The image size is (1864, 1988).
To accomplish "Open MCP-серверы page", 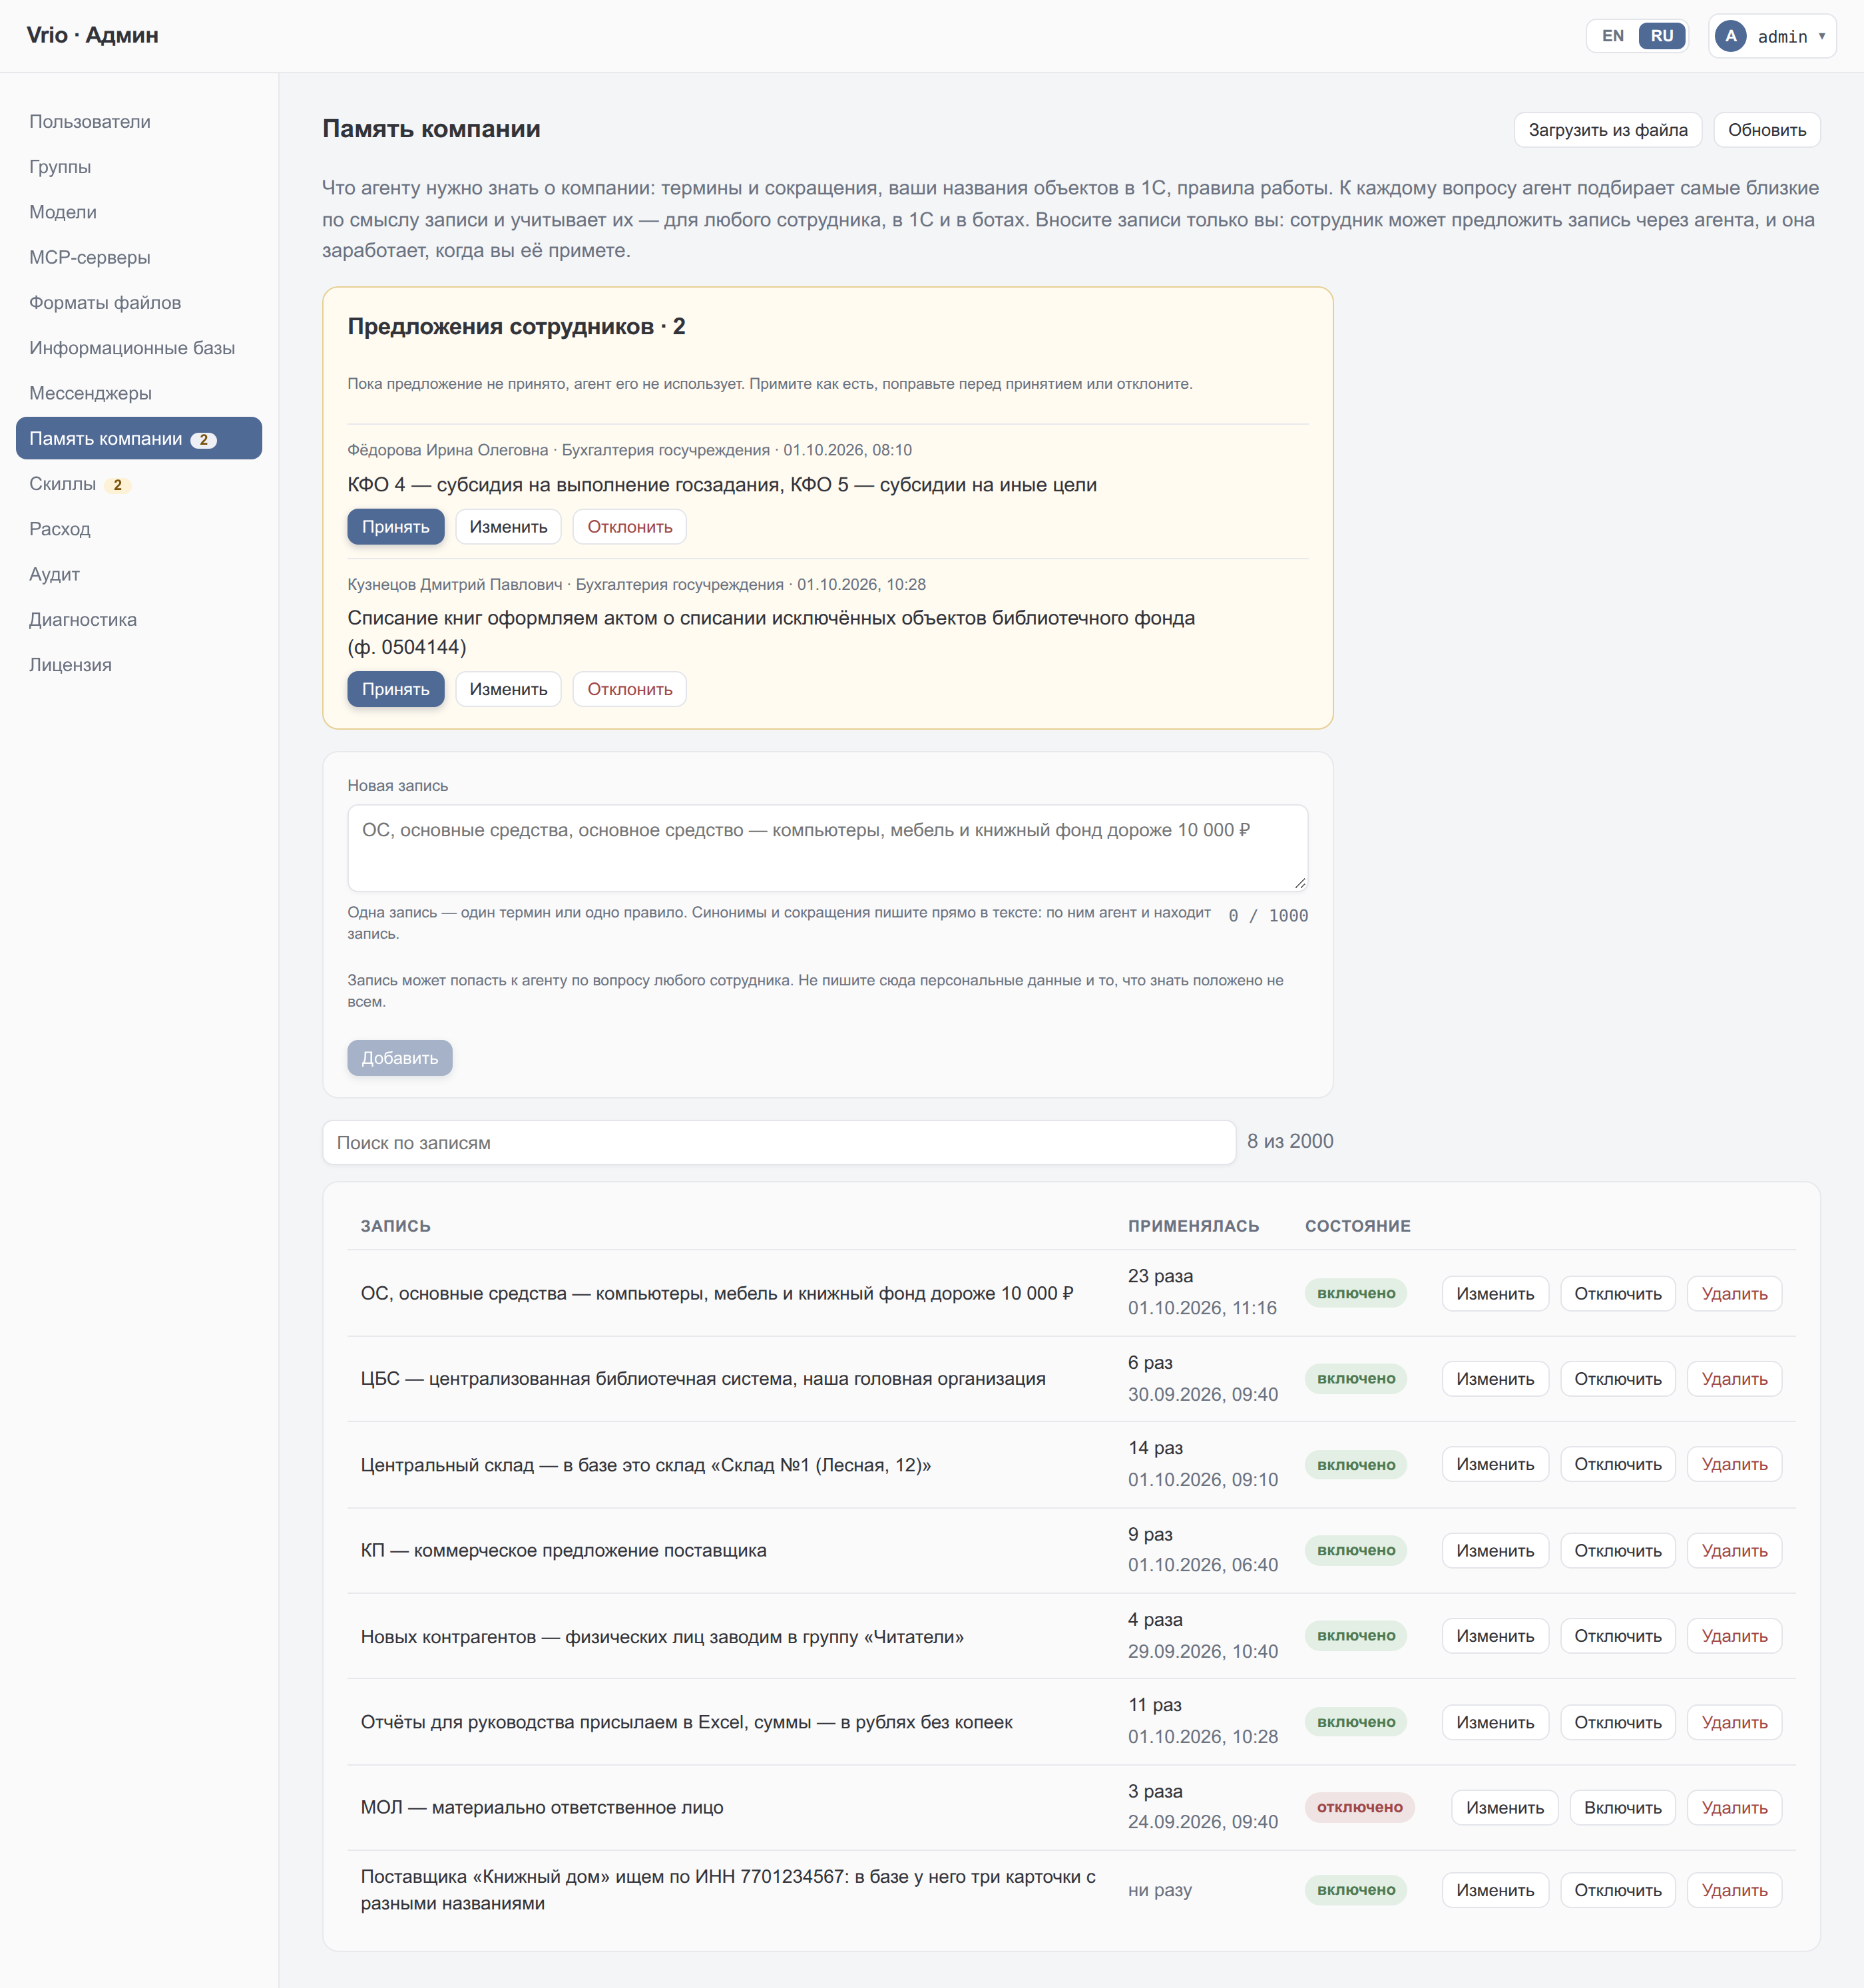I will (x=139, y=257).
